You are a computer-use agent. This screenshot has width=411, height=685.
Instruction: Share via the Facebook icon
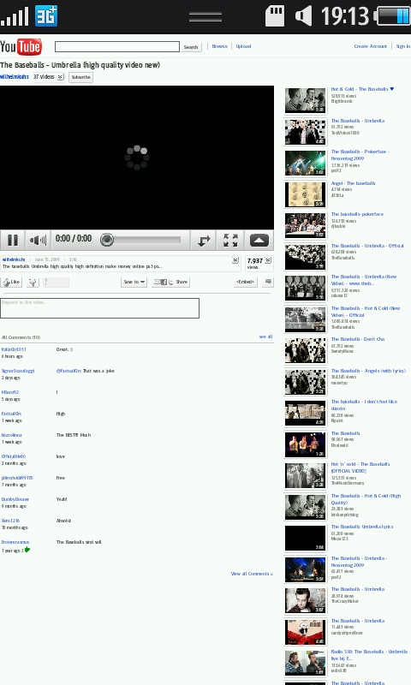[x=164, y=283]
